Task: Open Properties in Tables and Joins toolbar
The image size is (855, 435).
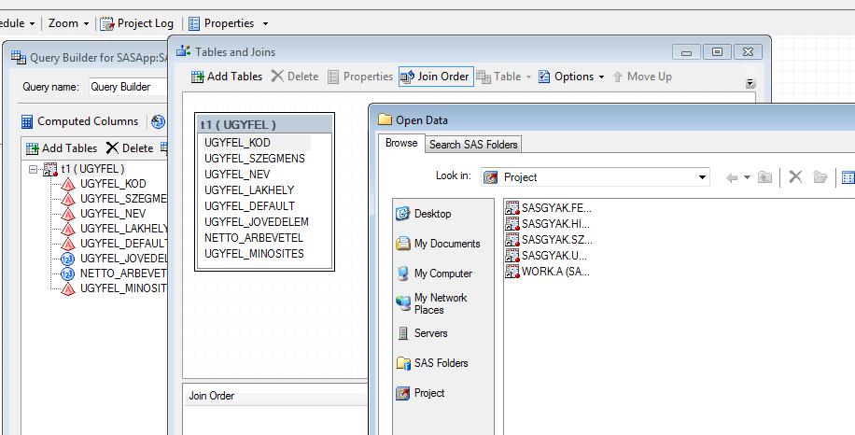Action: pos(360,77)
